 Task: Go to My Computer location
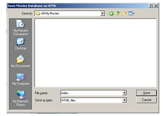click(x=21, y=79)
